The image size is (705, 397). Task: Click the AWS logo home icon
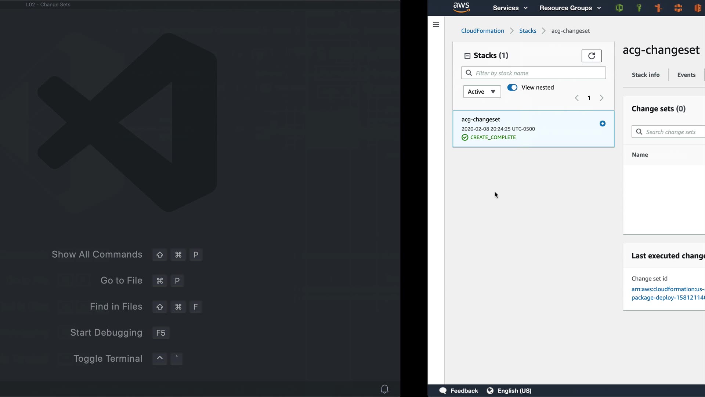(461, 7)
